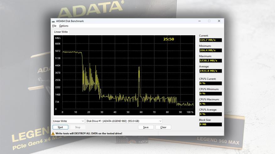The image size is (275, 154).
Task: Click the 5872 label on the MB/s axis
Action: pyautogui.click(x=58, y=51)
